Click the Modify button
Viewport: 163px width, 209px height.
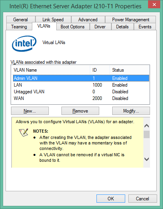(x=131, y=111)
